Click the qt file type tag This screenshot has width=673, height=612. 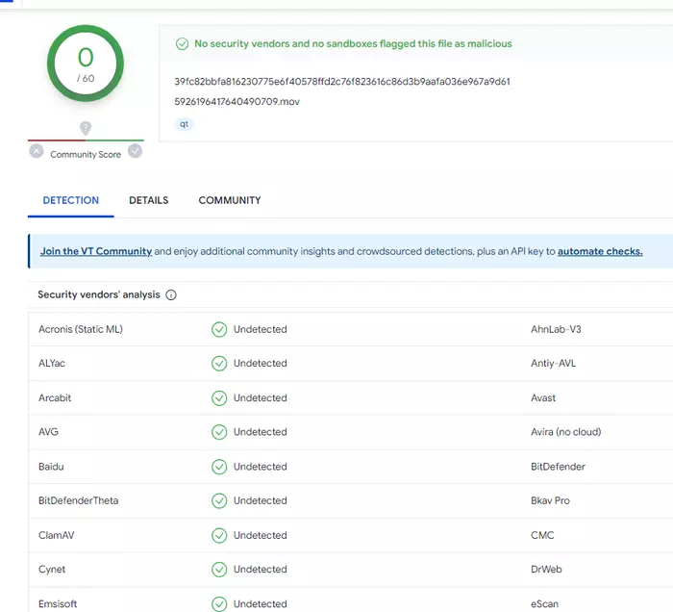(x=185, y=124)
